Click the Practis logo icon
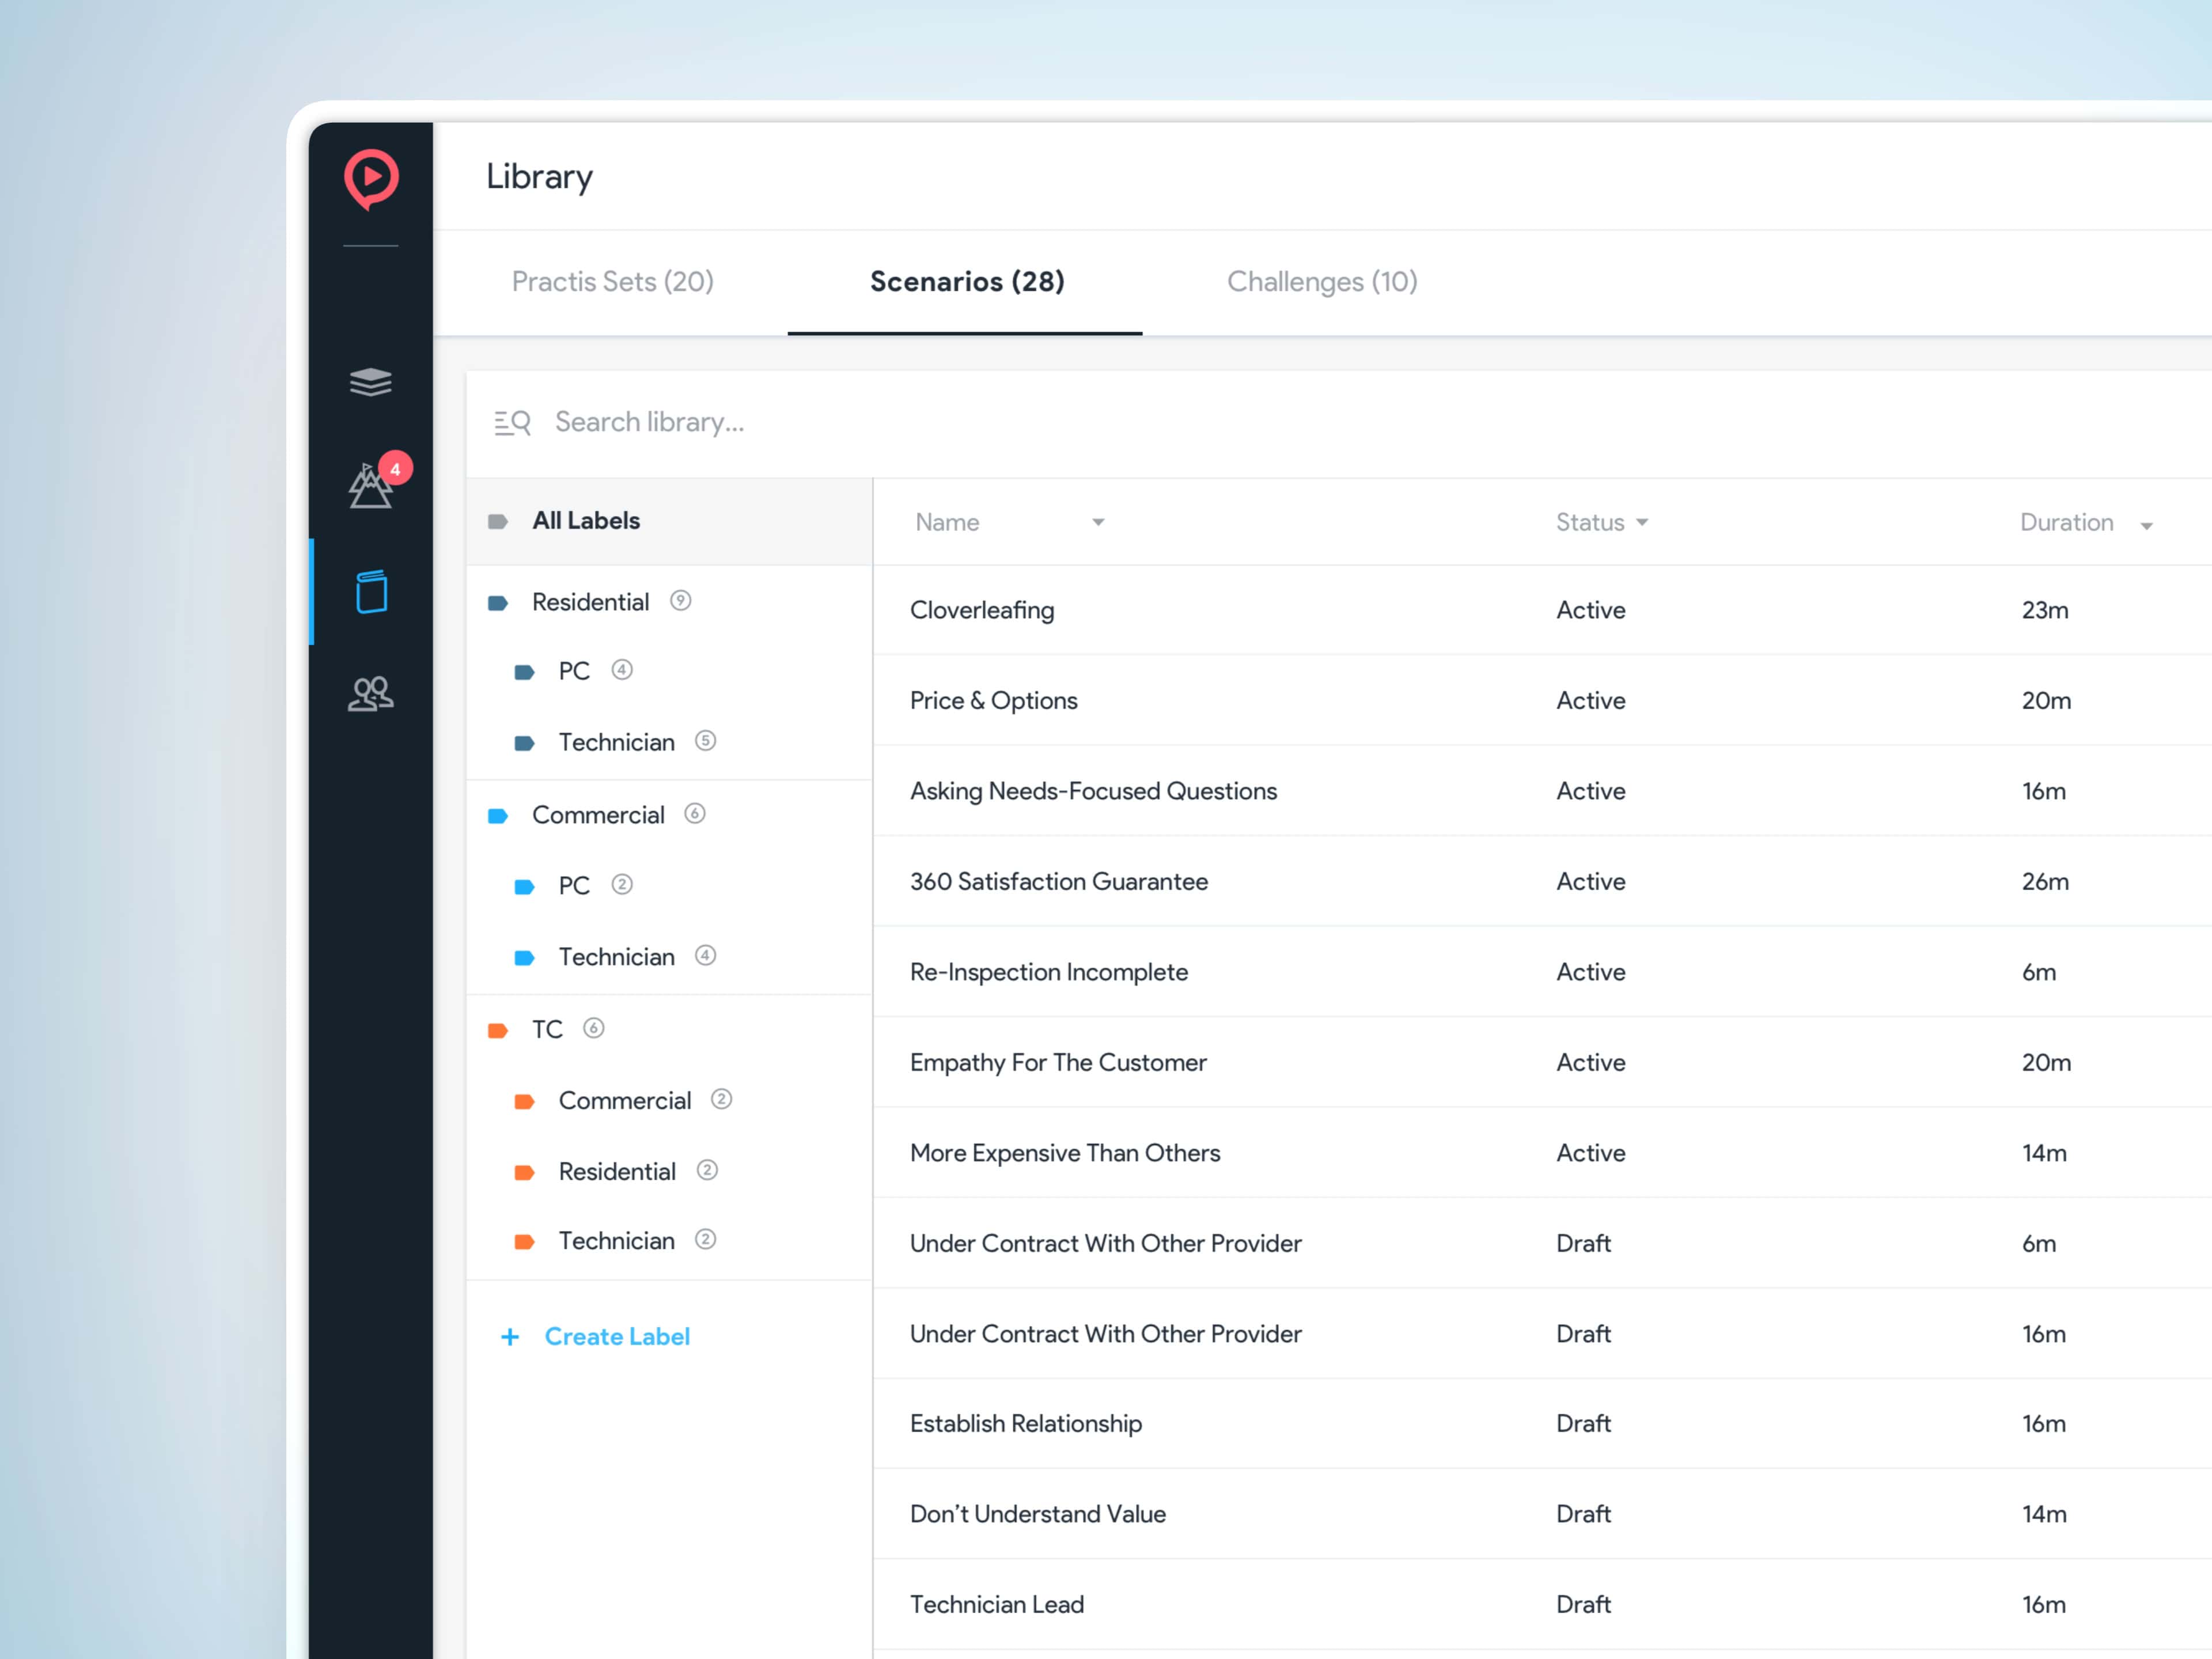This screenshot has width=2212, height=1659. [371, 179]
